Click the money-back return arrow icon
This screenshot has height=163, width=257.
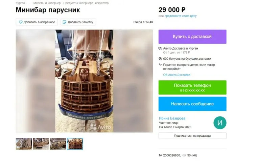point(160,65)
